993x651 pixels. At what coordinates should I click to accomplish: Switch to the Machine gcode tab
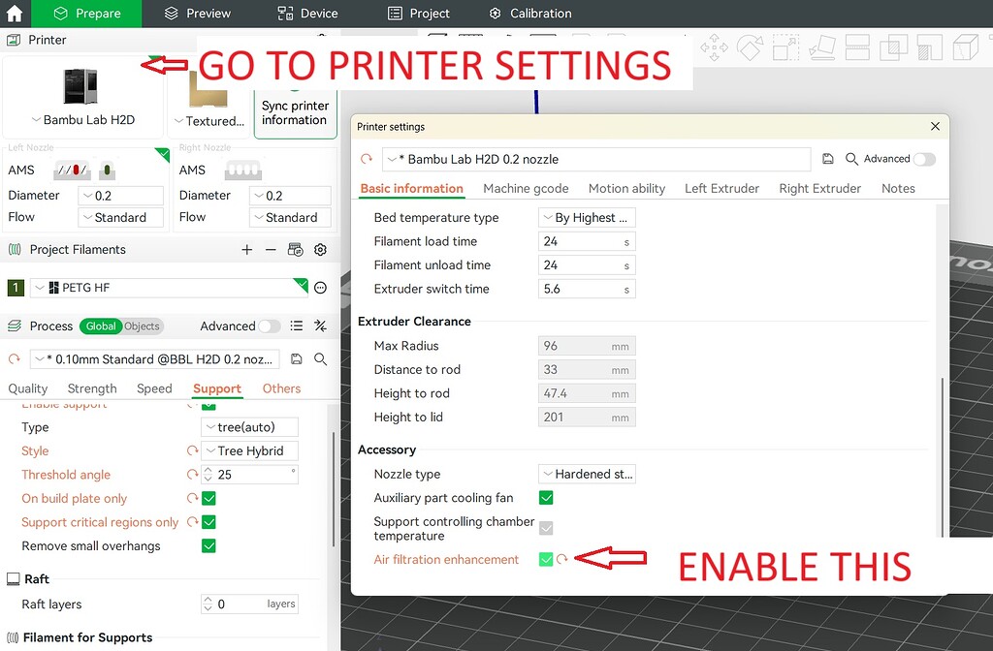[526, 189]
